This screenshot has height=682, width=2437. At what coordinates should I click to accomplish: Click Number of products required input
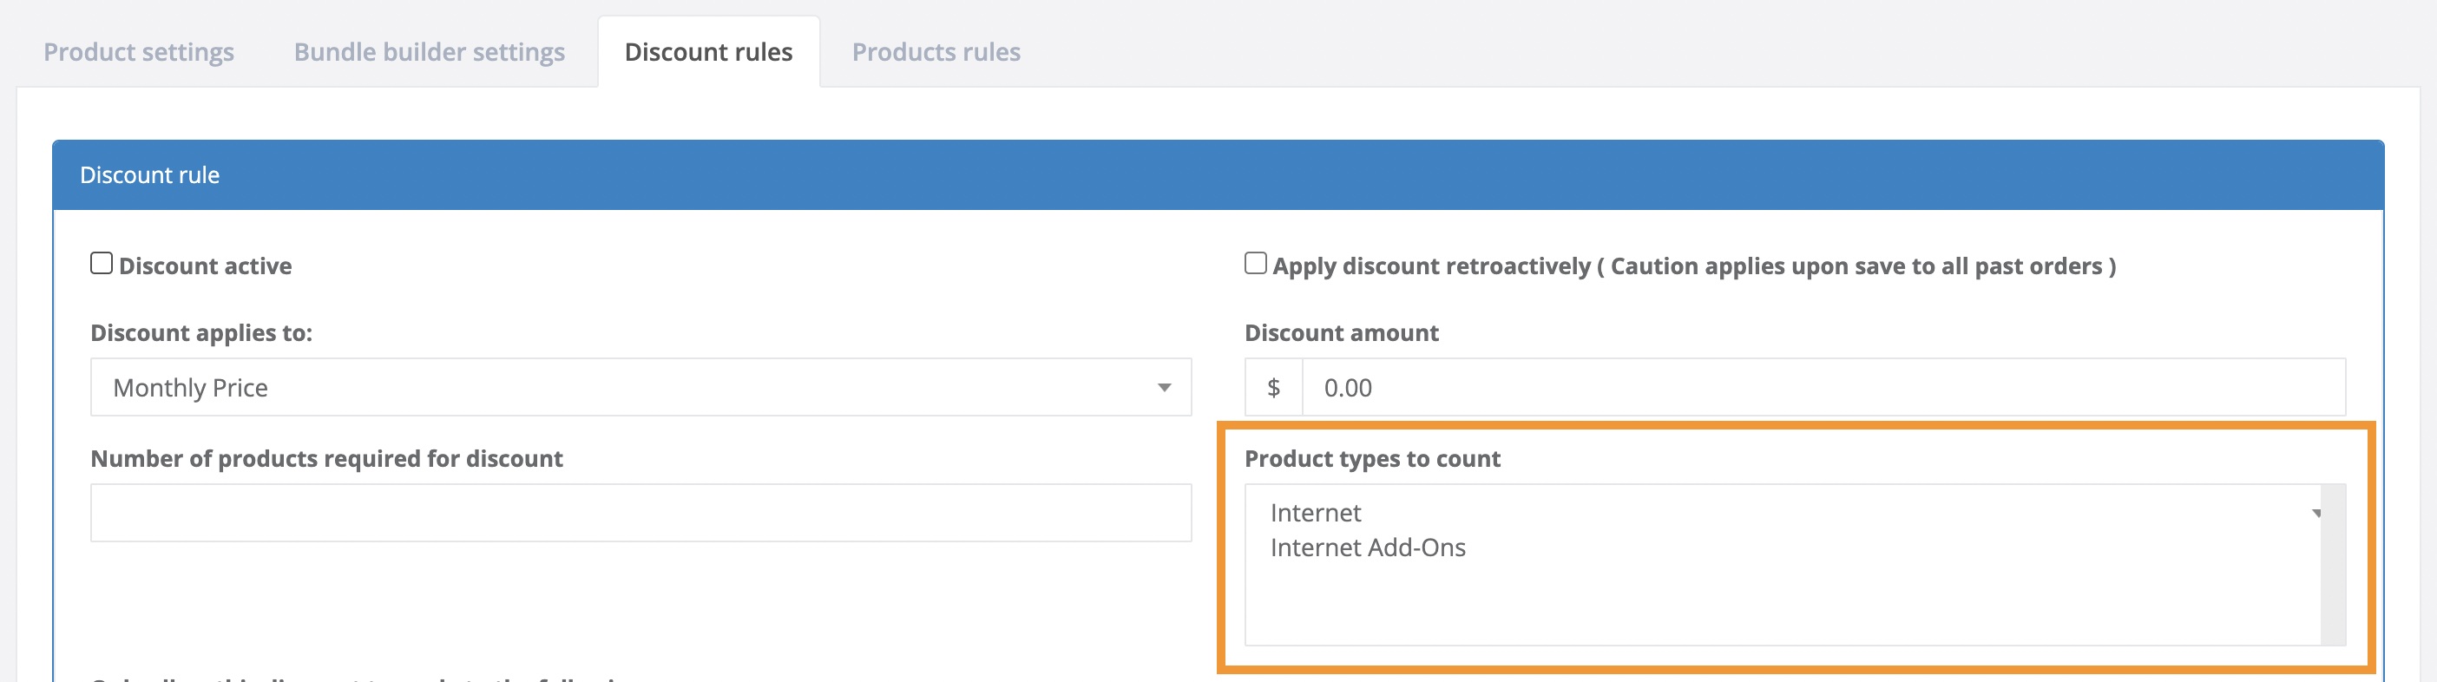[x=640, y=513]
